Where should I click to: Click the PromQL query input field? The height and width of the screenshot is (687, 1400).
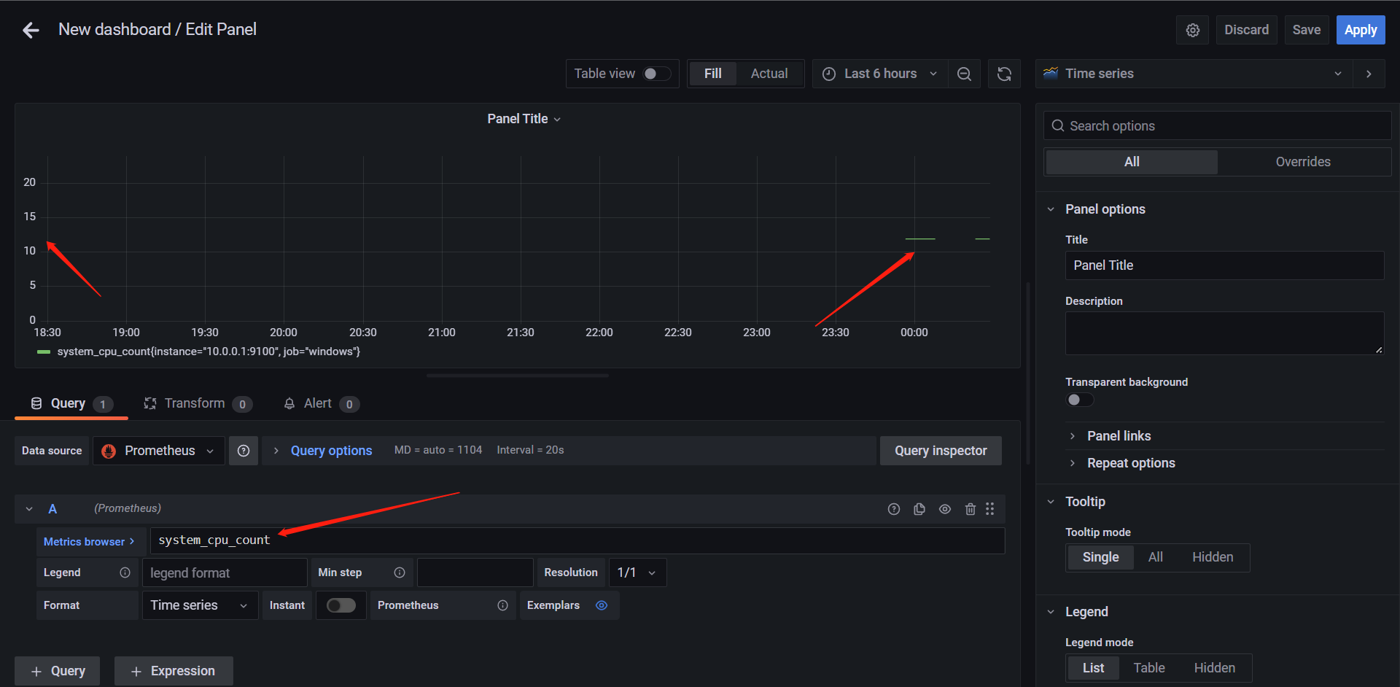577,541
